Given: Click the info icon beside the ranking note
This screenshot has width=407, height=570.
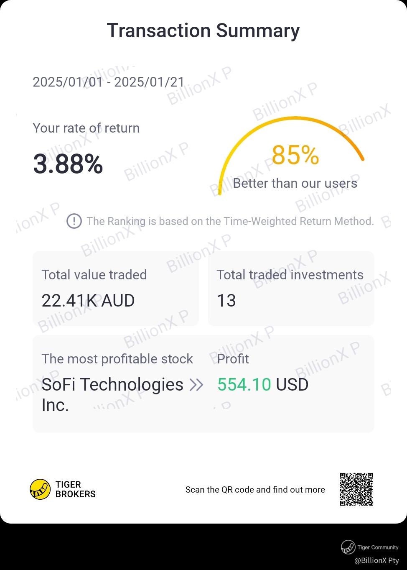Looking at the screenshot, I should tap(74, 221).
